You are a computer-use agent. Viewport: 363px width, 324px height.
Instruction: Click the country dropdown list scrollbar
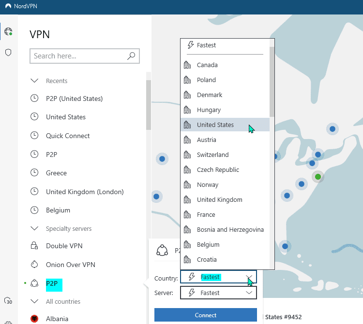point(272,82)
